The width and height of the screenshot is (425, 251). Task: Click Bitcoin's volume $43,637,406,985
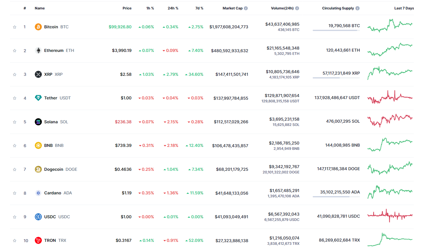(282, 24)
